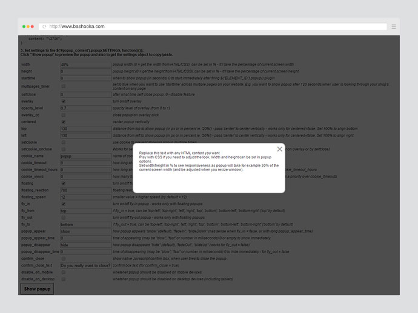The image size is (418, 313).
Task: Click the "Replace this text with any HTML content" line
Action: [x=179, y=153]
